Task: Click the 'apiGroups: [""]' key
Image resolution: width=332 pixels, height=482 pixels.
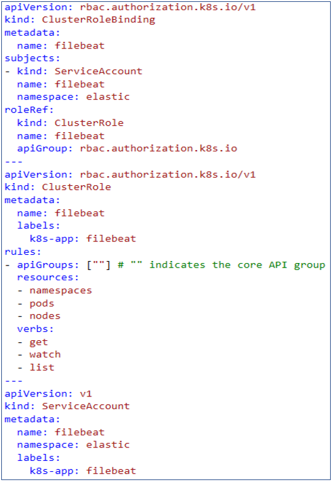Action: click(64, 265)
